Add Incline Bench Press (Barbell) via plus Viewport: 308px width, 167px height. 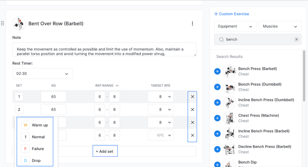tap(217, 134)
